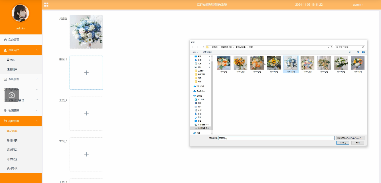The width and height of the screenshot is (381, 183).
Task: Toggle the preview pane icon in file dialog
Action: (358, 52)
